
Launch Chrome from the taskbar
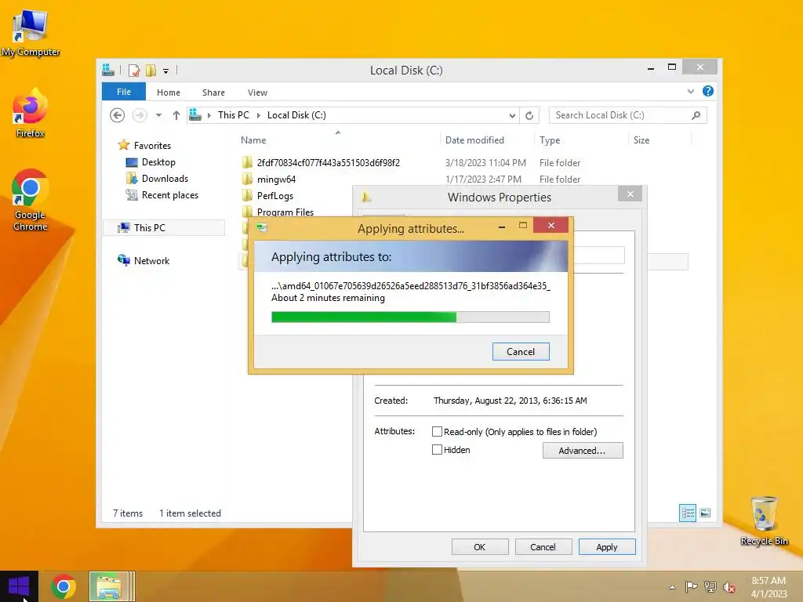pos(64,586)
